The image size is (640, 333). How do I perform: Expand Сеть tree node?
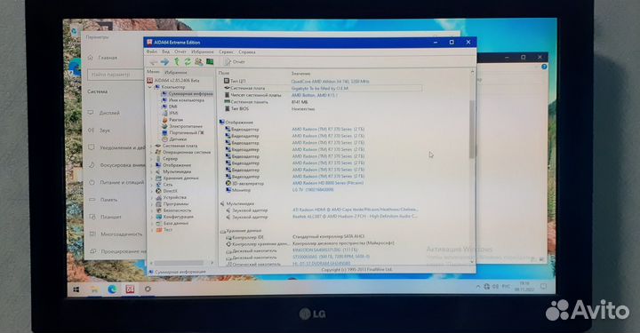(x=152, y=185)
